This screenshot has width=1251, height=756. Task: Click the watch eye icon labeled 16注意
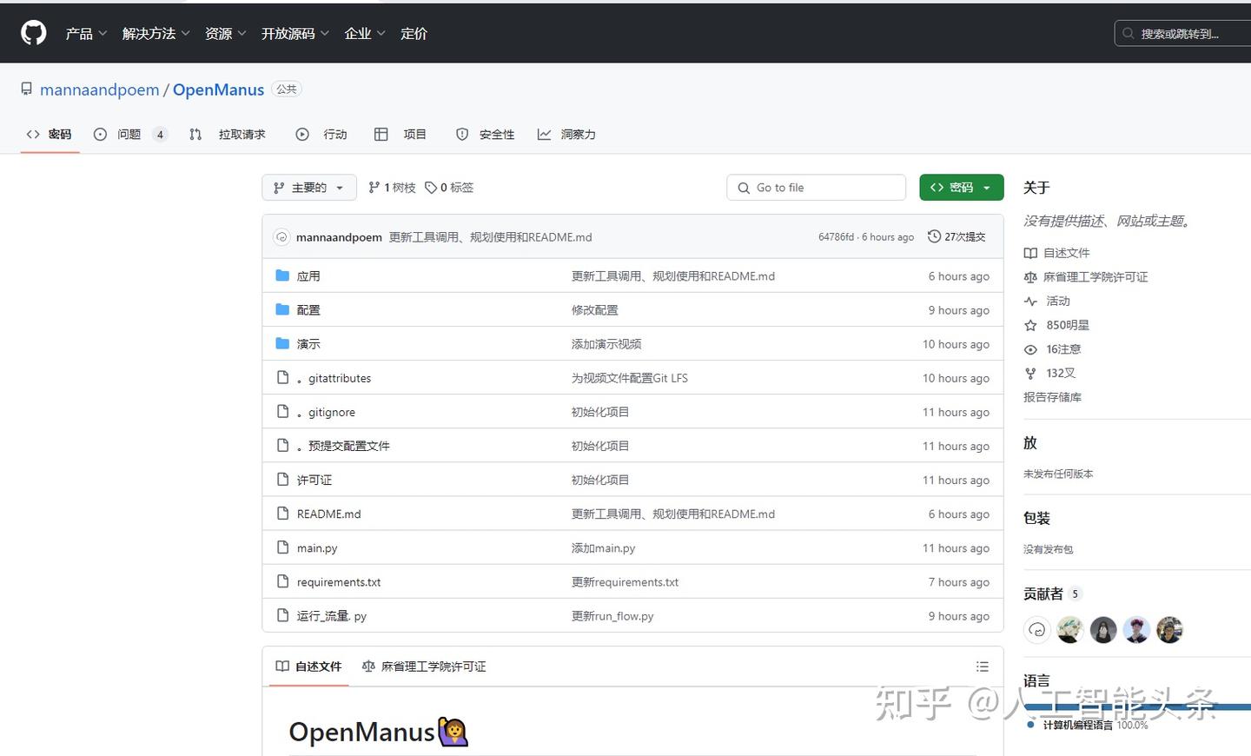[x=1030, y=348]
